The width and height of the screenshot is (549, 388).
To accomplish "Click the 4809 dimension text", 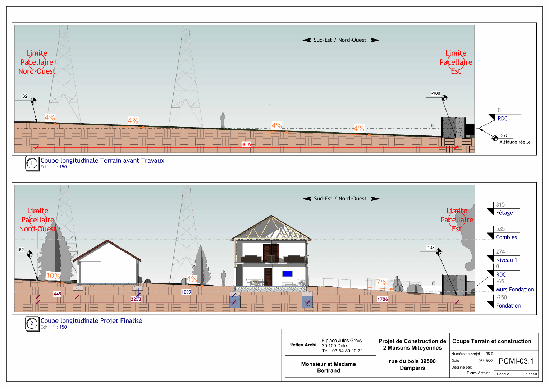I will pos(246,144).
